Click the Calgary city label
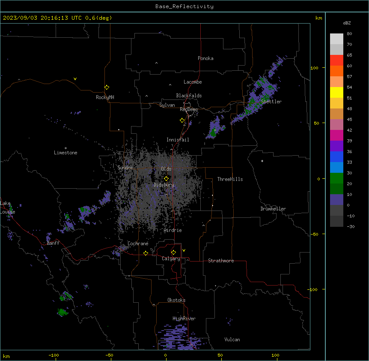369x361 pixels. click(171, 259)
